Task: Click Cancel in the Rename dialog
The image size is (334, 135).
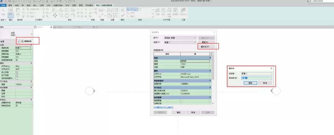Action: (x=265, y=83)
